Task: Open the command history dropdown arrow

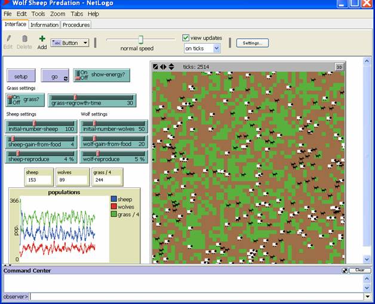Action: (x=368, y=297)
